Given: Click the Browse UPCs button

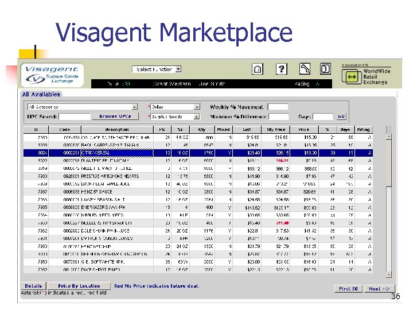Looking at the screenshot, I should tap(115, 116).
